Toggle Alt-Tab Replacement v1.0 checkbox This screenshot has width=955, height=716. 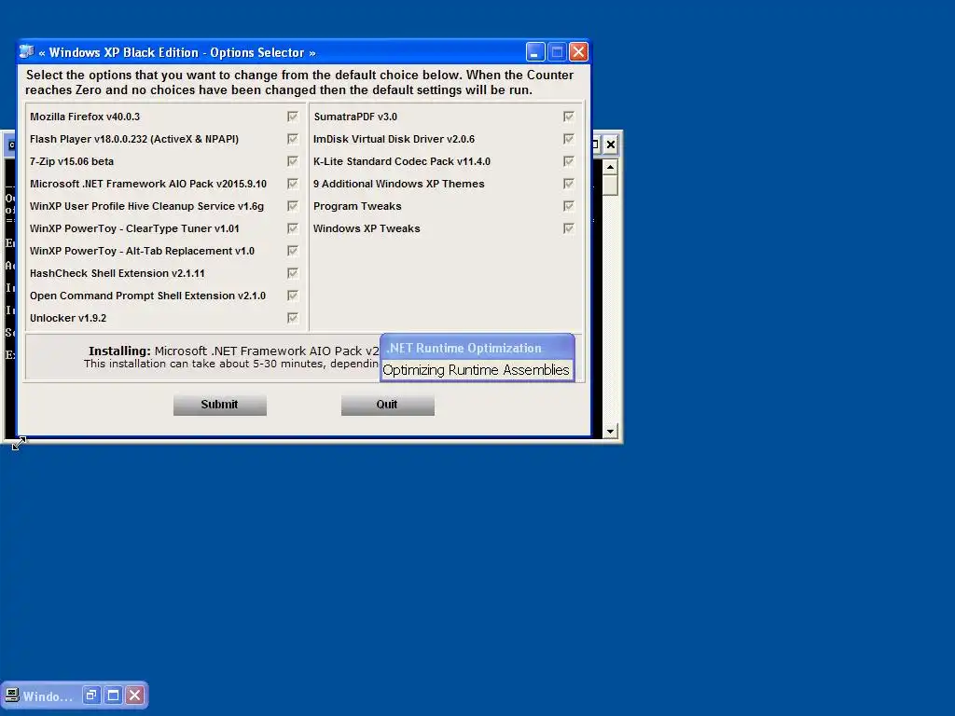tap(292, 251)
